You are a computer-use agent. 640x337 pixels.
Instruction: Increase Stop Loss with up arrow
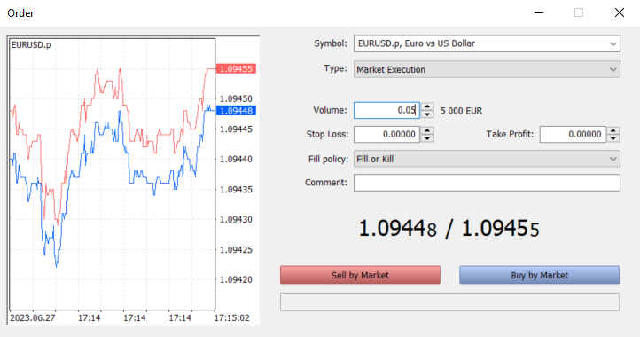point(427,130)
